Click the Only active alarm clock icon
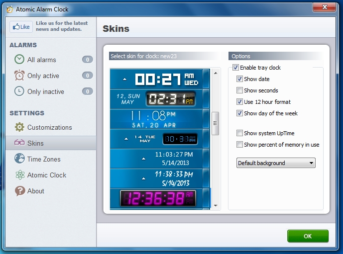 (x=19, y=76)
